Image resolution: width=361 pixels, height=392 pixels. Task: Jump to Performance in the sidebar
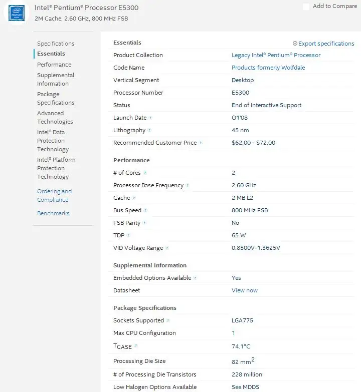[54, 65]
